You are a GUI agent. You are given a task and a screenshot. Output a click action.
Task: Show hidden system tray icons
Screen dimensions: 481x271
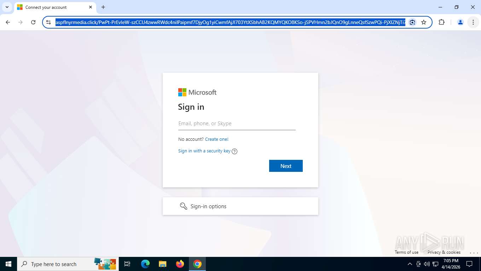(x=410, y=264)
